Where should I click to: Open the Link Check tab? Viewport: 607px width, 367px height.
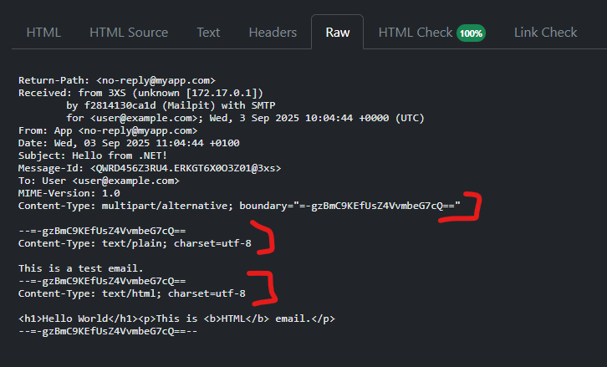(x=545, y=33)
